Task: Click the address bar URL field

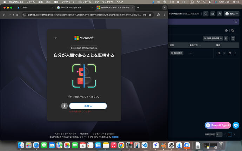Action: point(84,15)
